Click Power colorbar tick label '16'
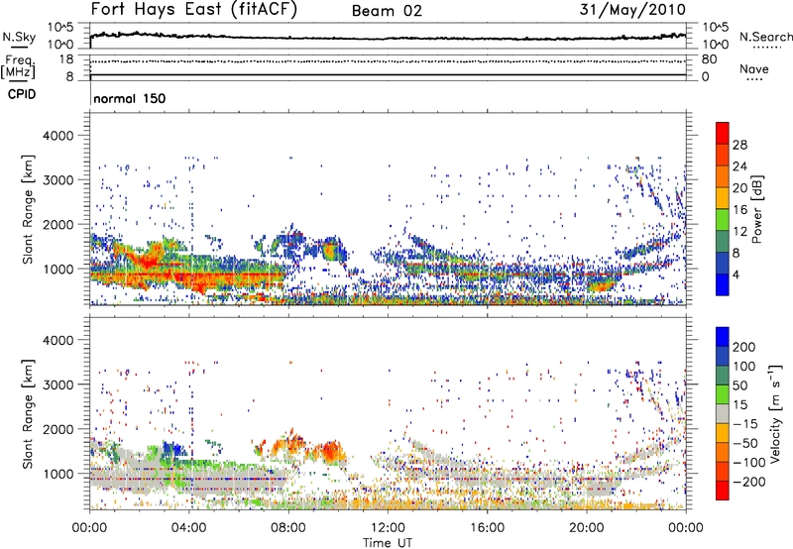This screenshot has height=549, width=793. pyautogui.click(x=739, y=210)
